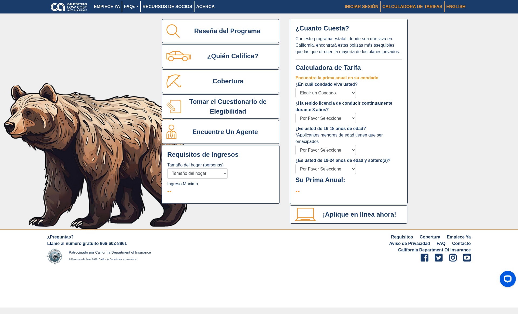Open the Elegir un Condado dropdown

click(x=326, y=93)
